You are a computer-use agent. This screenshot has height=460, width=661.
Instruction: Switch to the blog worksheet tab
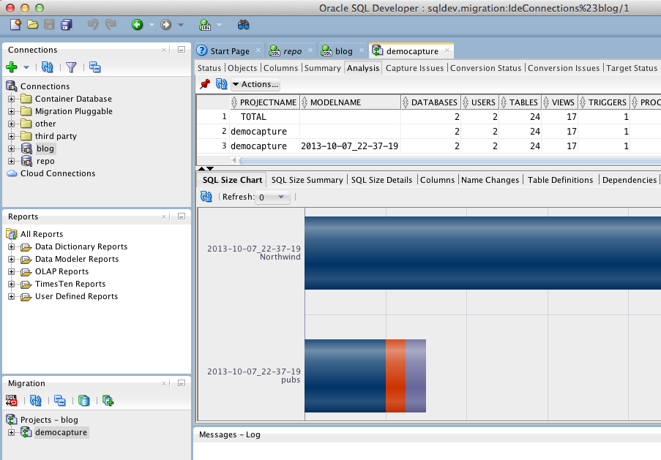click(343, 51)
